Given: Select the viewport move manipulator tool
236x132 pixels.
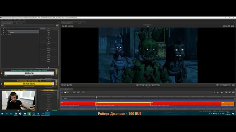Looking at the screenshot, I should point(65,85).
